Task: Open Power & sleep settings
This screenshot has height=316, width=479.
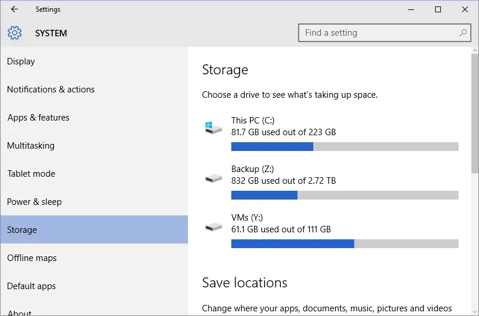Action: (x=34, y=202)
